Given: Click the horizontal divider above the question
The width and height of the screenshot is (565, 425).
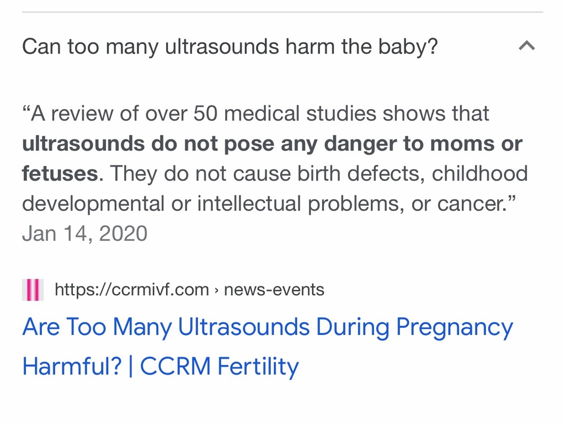Looking at the screenshot, I should (282, 12).
